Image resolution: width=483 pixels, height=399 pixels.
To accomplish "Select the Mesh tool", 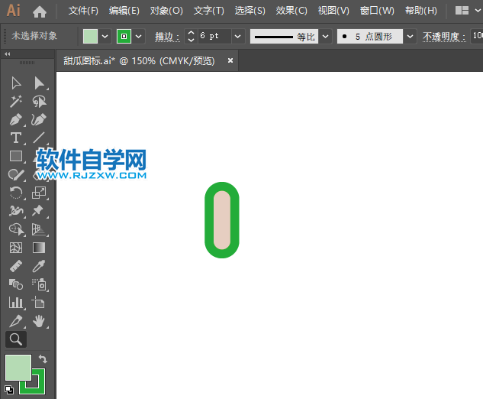I will pyautogui.click(x=16, y=248).
